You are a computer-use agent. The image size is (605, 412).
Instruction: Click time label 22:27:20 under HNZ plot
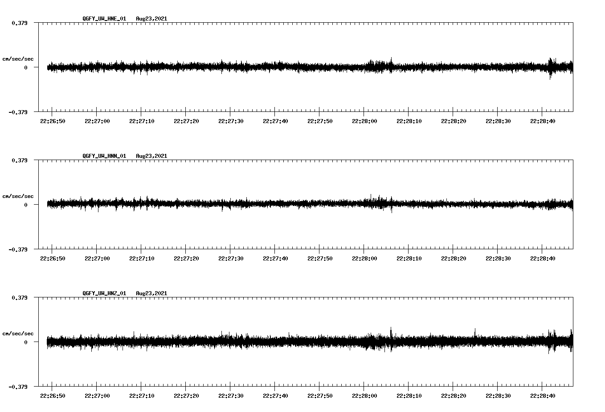coord(186,396)
